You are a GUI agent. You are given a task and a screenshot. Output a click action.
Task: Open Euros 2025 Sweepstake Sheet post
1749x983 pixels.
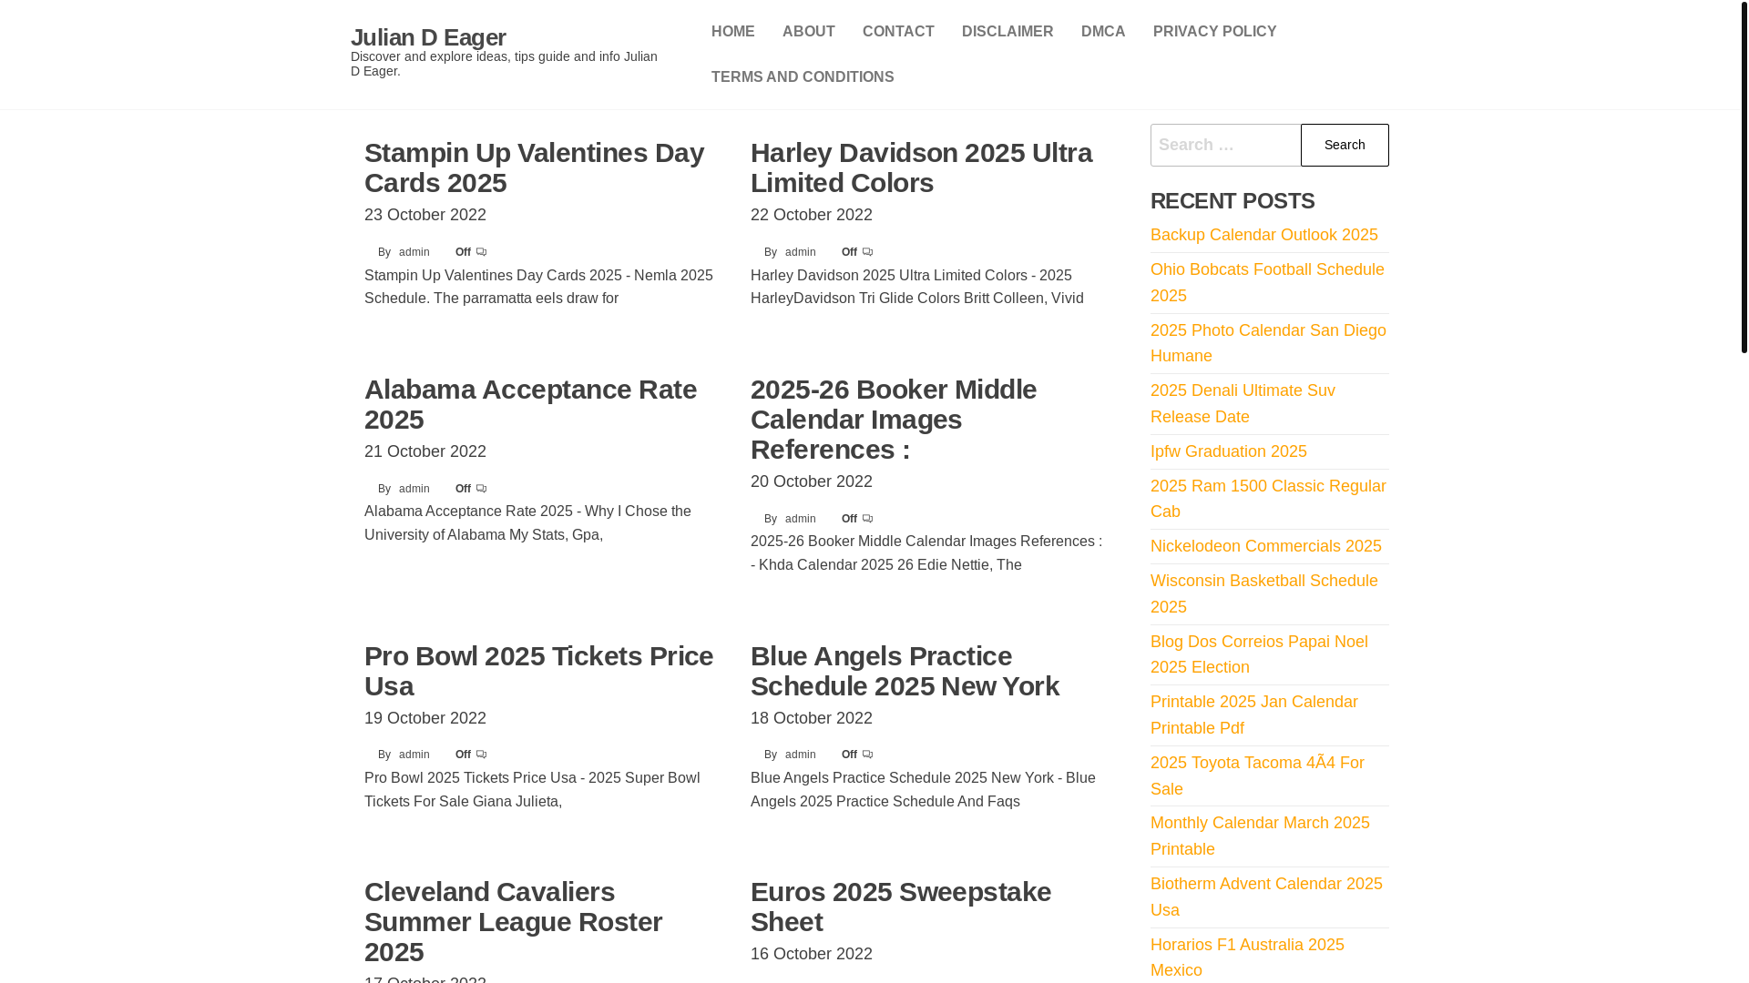(901, 907)
